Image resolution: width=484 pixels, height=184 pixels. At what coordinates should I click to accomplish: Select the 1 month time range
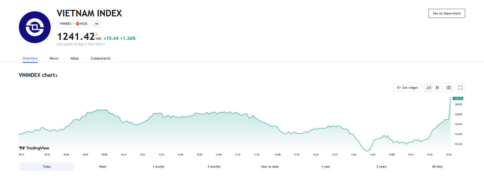pyautogui.click(x=158, y=167)
